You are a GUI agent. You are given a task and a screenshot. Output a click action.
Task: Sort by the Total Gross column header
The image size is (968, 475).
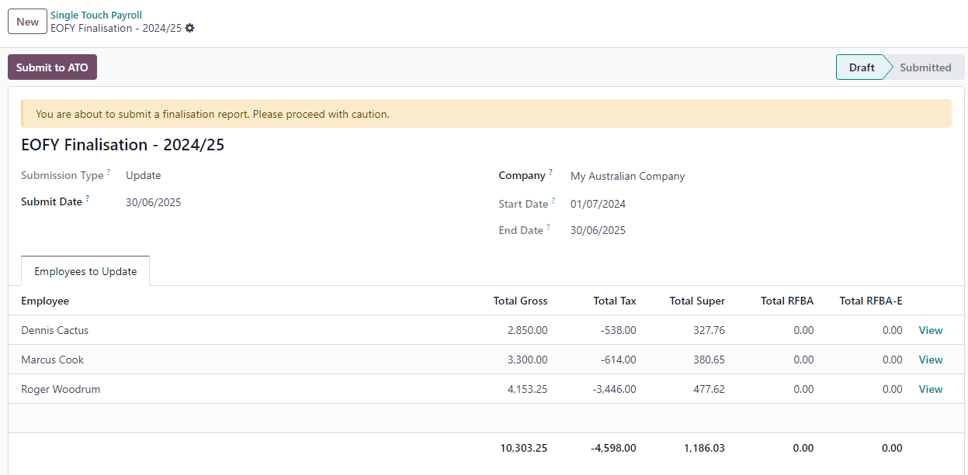[520, 301]
